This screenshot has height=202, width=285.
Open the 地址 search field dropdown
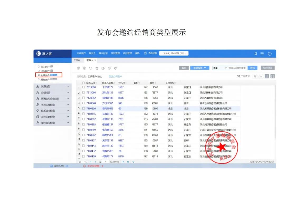pos(220,68)
